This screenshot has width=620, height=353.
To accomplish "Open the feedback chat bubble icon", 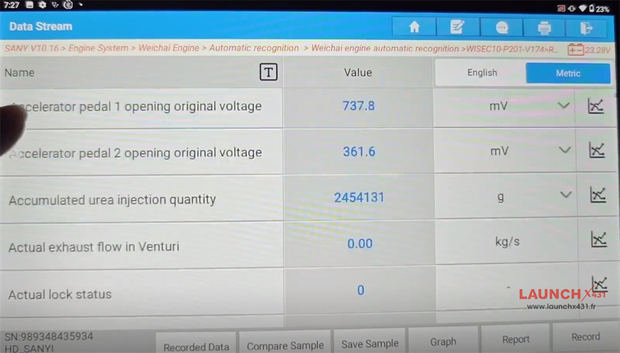I will click(502, 28).
